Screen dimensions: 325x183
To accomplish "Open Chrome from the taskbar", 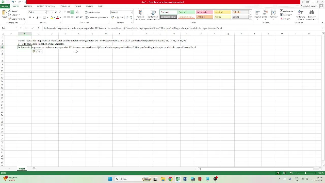I will [170, 179].
